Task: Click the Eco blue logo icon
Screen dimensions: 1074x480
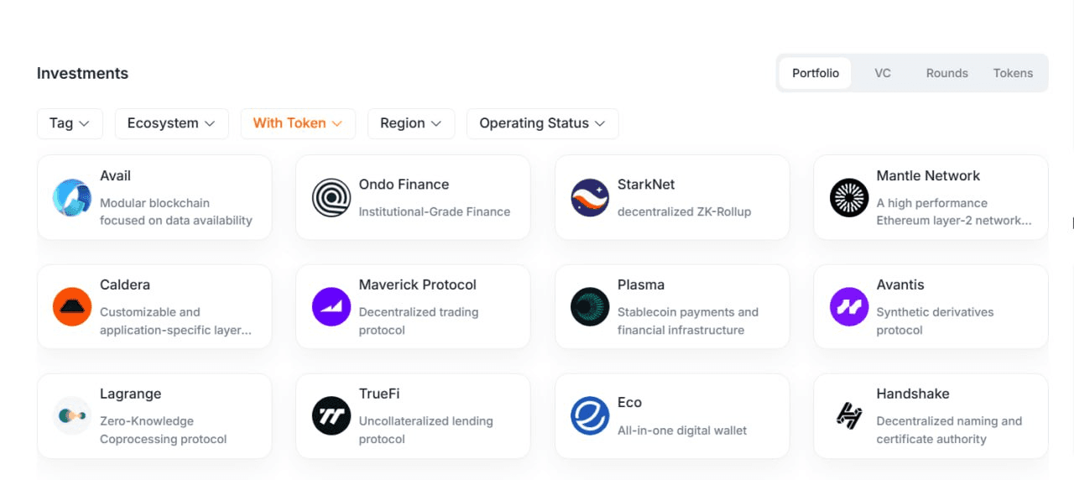Action: coord(590,416)
